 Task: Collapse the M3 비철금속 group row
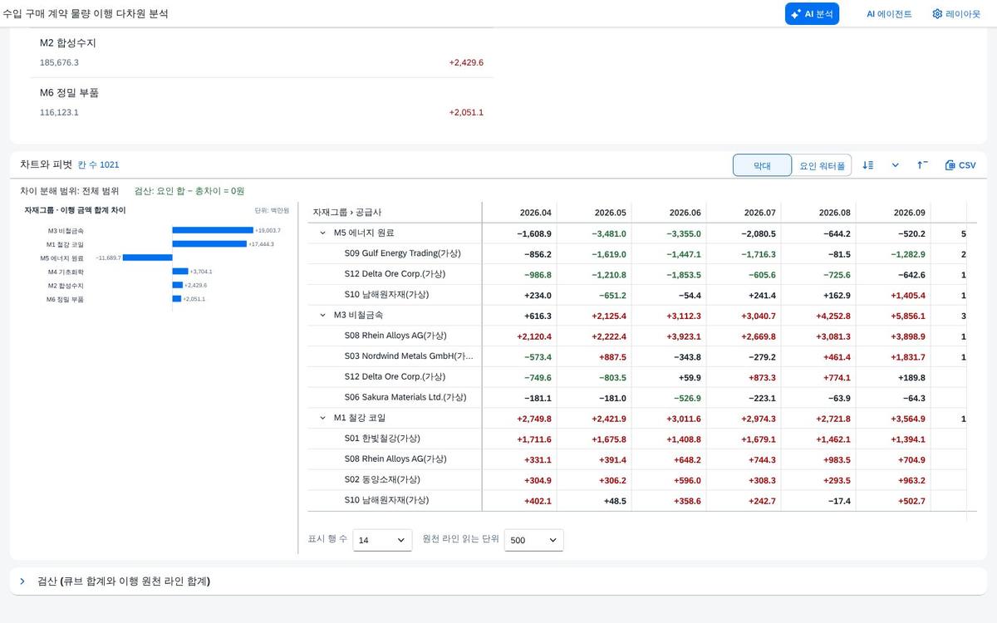tap(323, 316)
